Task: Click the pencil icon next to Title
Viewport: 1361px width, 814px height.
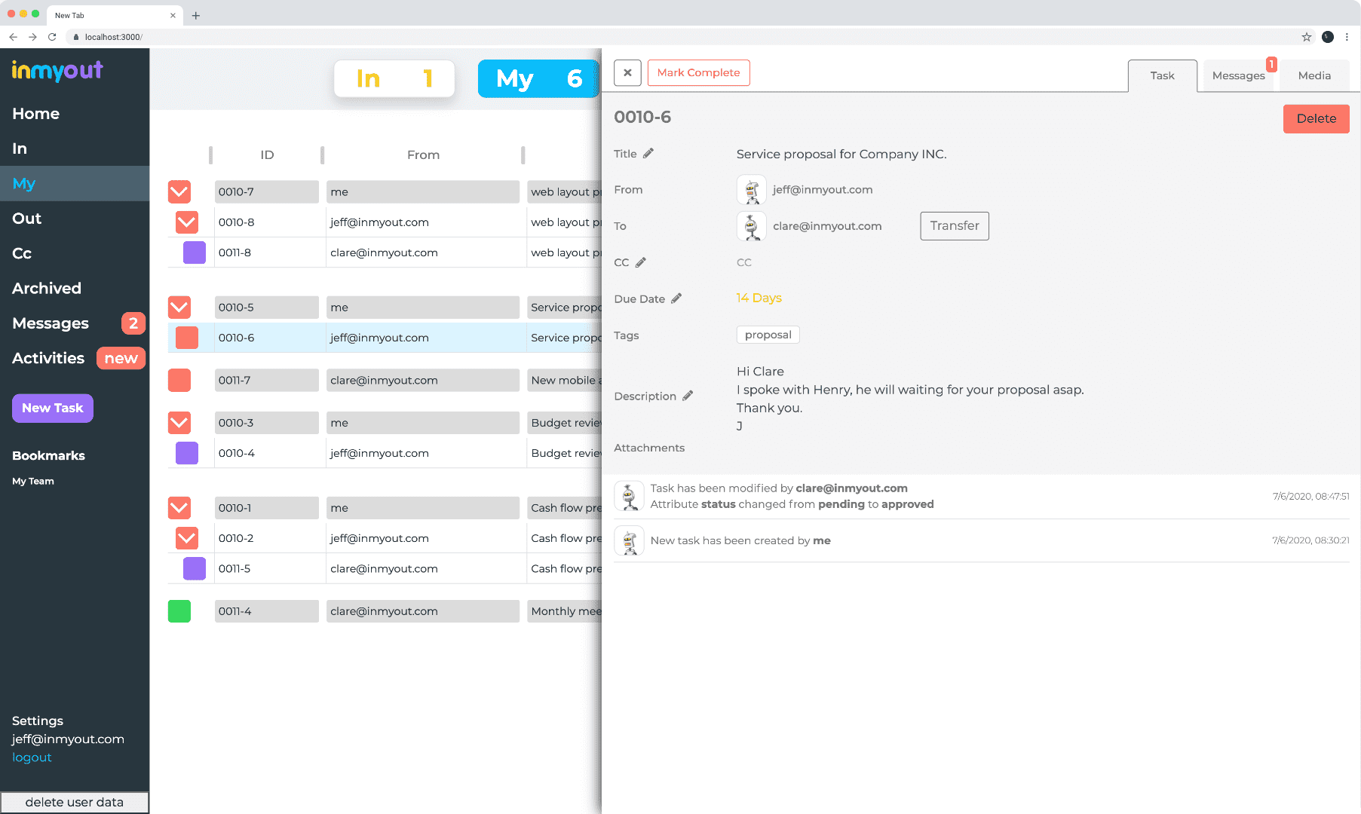Action: (648, 154)
